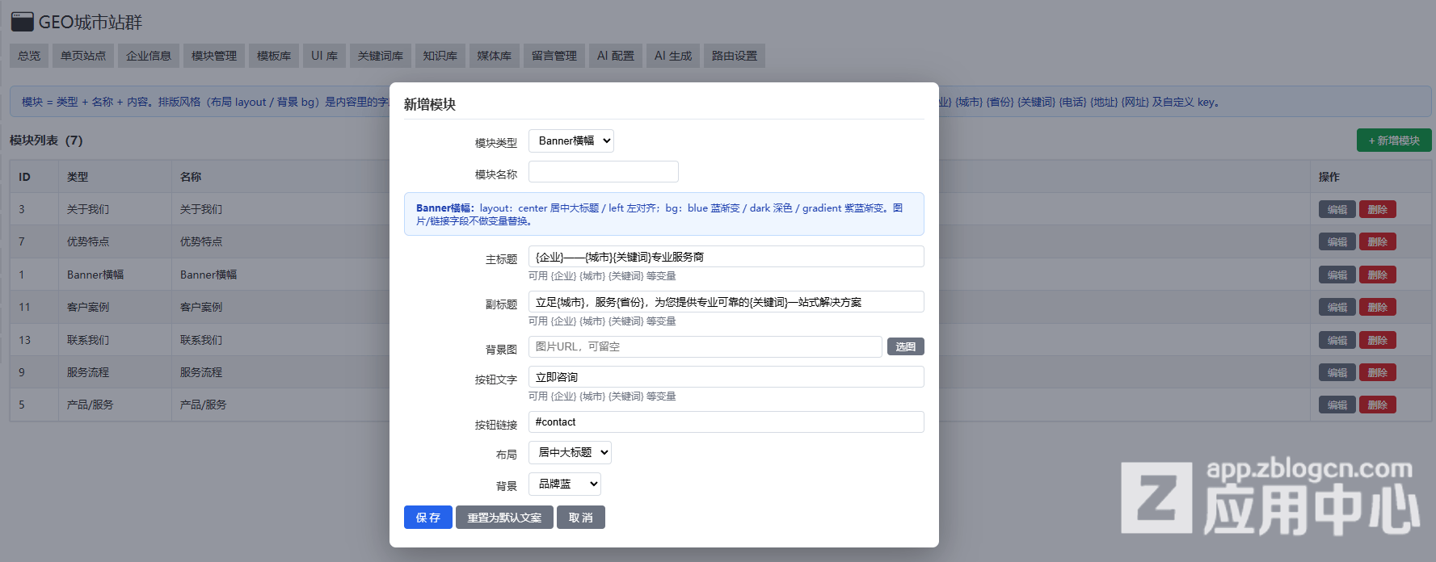Viewport: 1436px width, 562px height.
Task: Open the 路由设置 tab
Action: (x=735, y=56)
